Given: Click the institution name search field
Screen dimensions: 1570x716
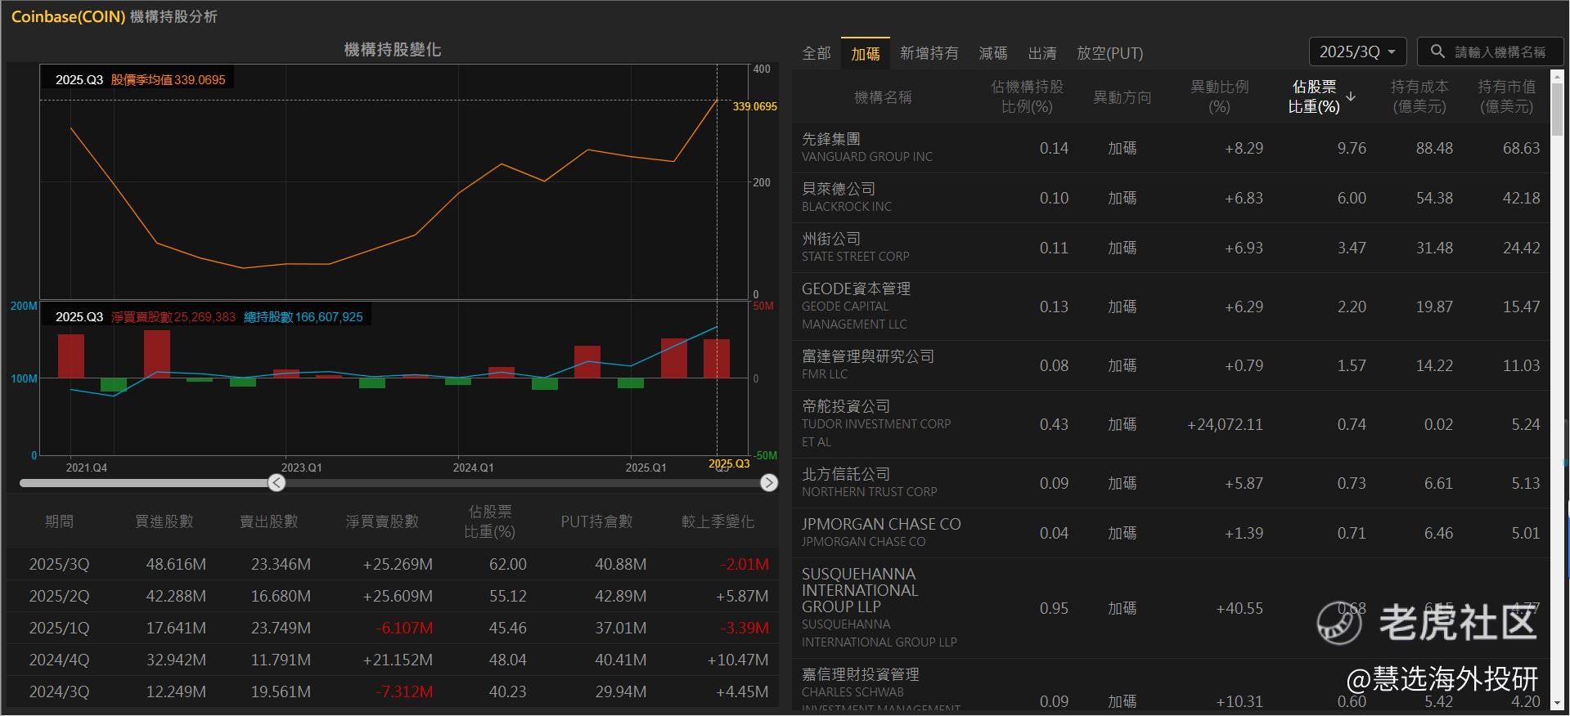Looking at the screenshot, I should [x=1491, y=51].
